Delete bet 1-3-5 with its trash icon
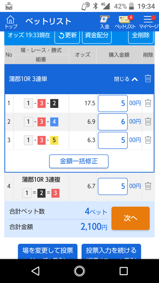The width and height of the screenshot is (159, 283). [148, 140]
